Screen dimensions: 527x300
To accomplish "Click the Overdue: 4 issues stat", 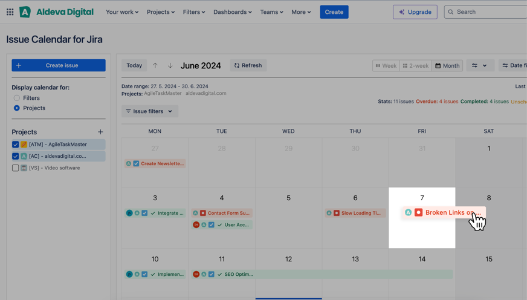I will (437, 102).
